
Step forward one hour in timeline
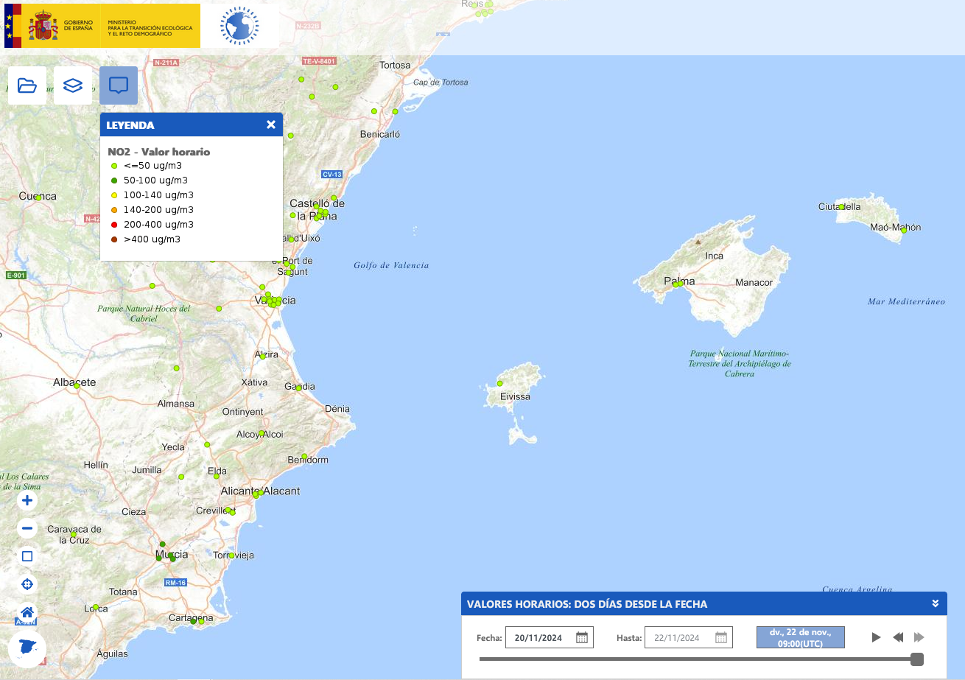919,637
